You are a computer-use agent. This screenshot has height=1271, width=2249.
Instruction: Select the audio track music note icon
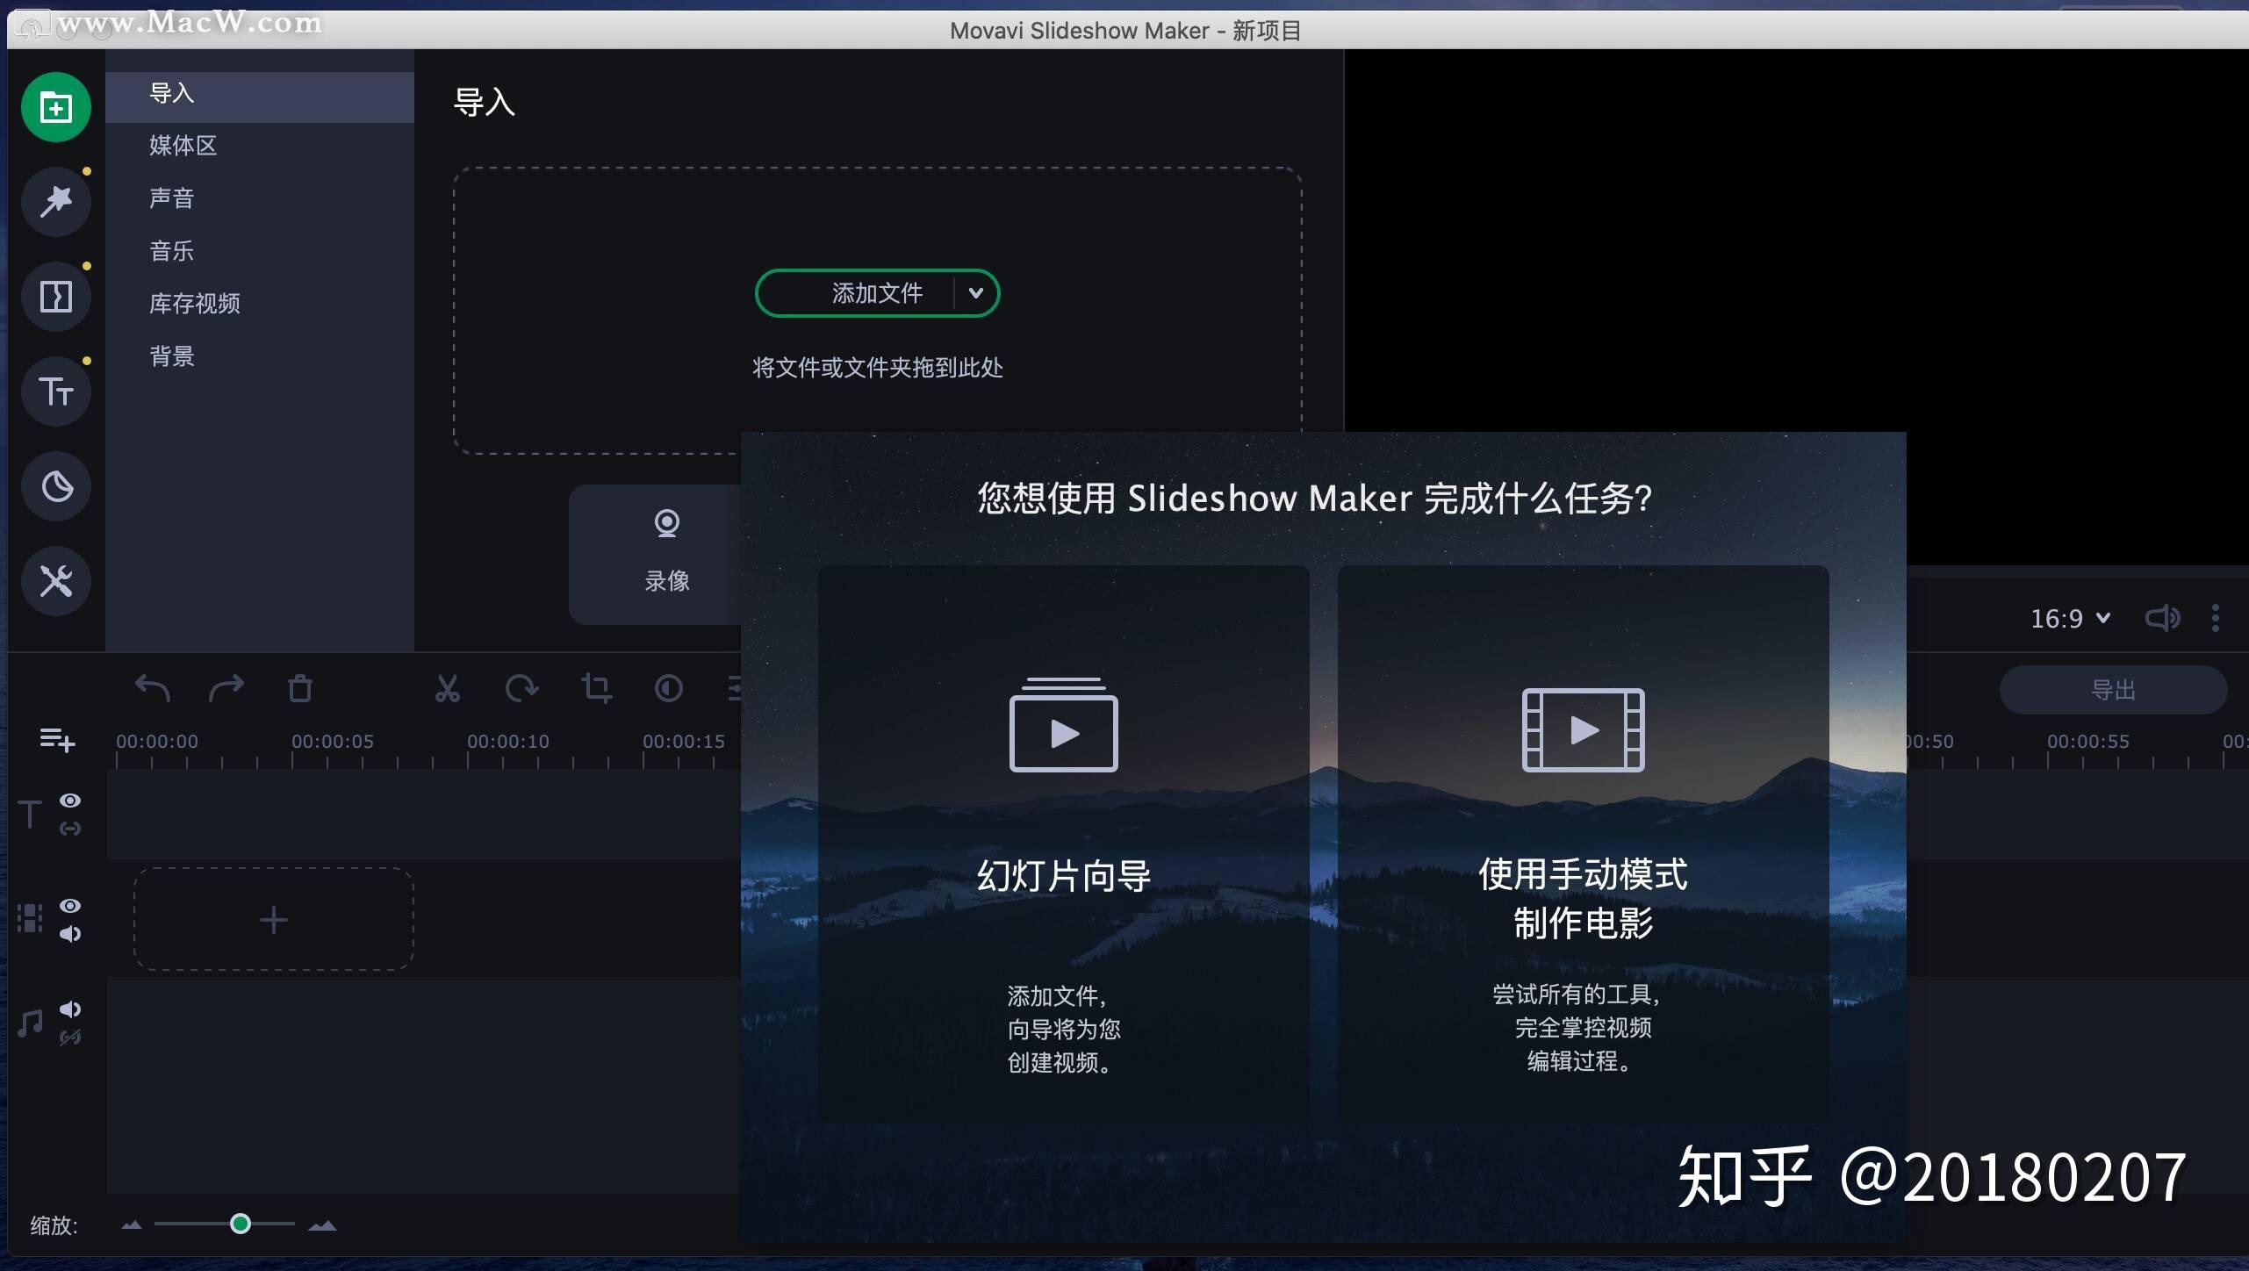30,1023
